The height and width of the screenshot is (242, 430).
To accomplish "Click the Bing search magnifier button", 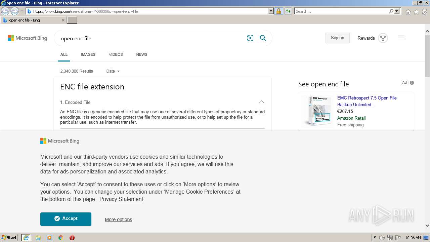I will pos(263,38).
